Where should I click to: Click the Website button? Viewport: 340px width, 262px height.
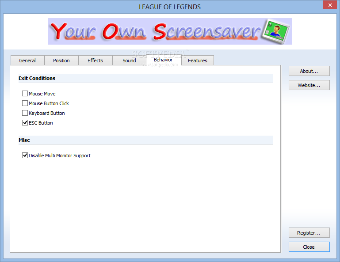coord(309,85)
